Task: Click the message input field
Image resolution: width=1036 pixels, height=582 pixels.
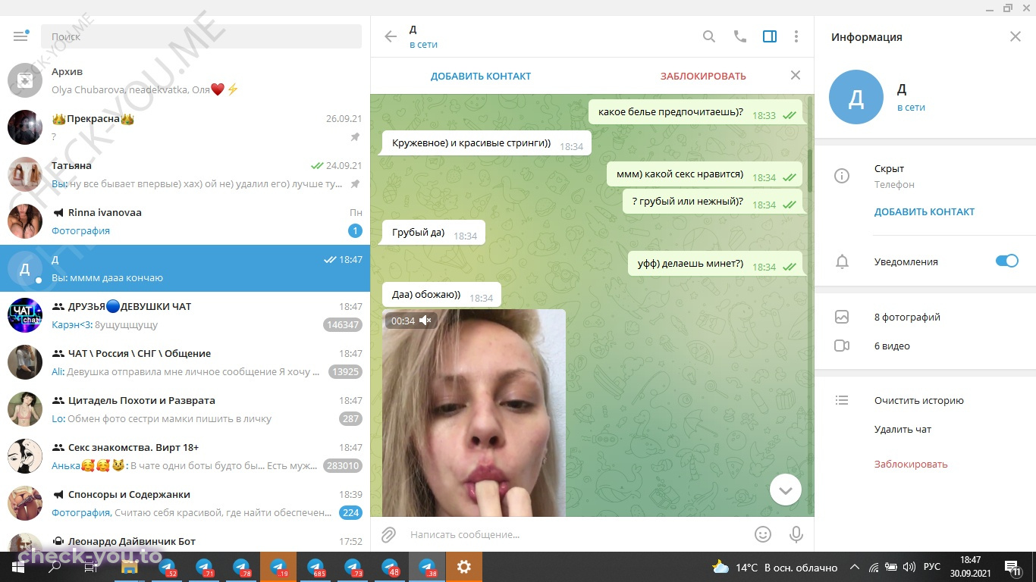Action: point(576,534)
